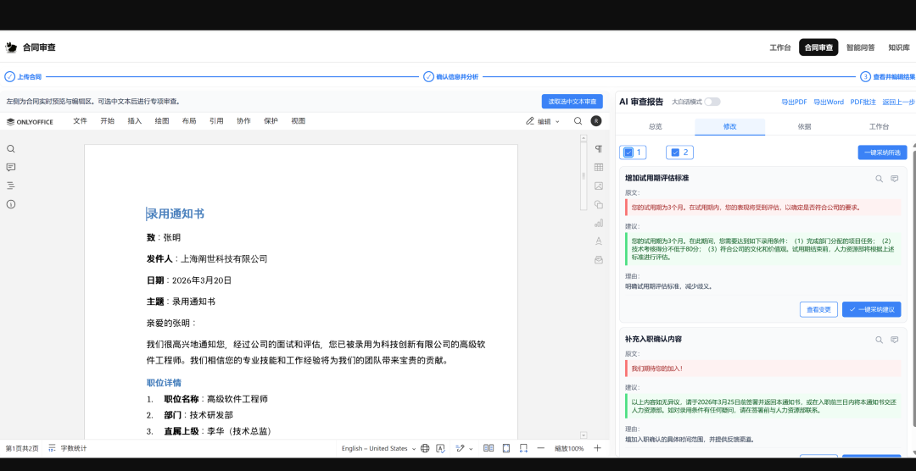Click 查看变更 on the first suggestion
The width and height of the screenshot is (916, 471).
(818, 309)
